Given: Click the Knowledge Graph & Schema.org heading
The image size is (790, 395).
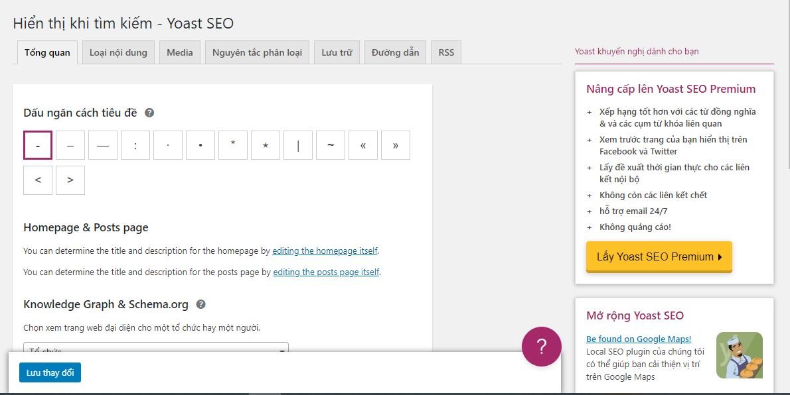Looking at the screenshot, I should (106, 304).
